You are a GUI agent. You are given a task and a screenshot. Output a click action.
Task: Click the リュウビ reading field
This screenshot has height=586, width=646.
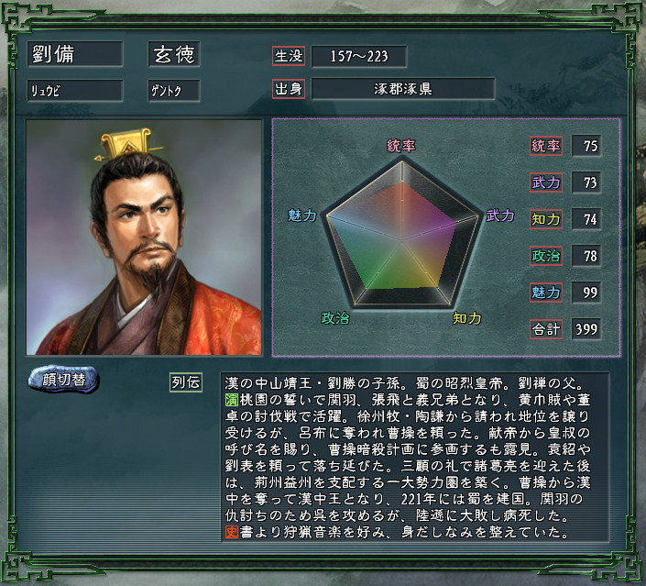tap(75, 90)
